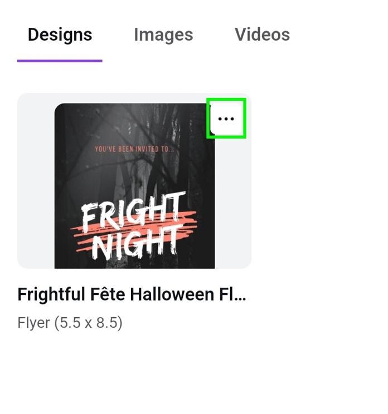This screenshot has height=414, width=388.
Task: Click the gray card area left of flyer
Action: (x=36, y=181)
